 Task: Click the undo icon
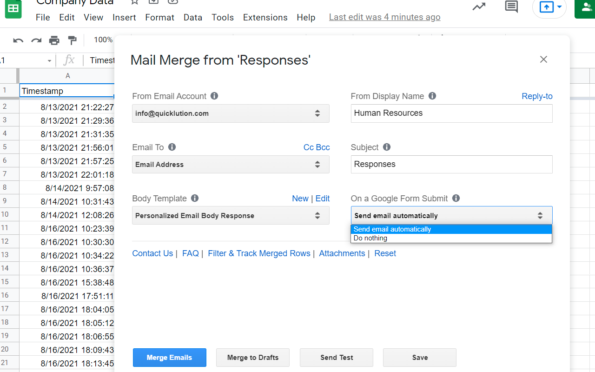pos(18,40)
